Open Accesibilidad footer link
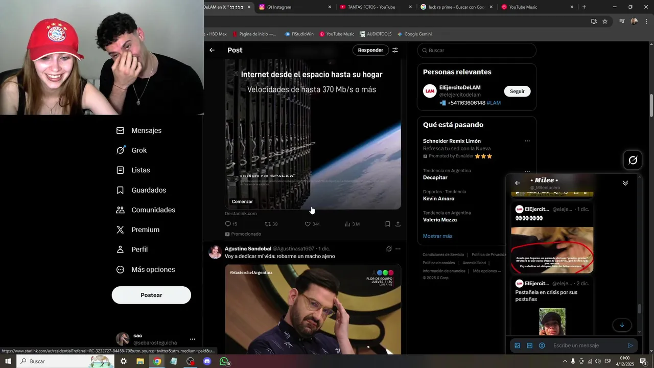 474,263
